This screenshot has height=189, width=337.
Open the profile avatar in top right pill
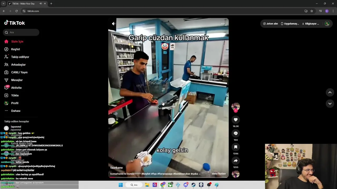[327, 24]
